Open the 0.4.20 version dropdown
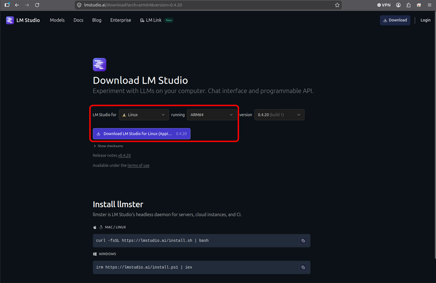 pos(279,115)
